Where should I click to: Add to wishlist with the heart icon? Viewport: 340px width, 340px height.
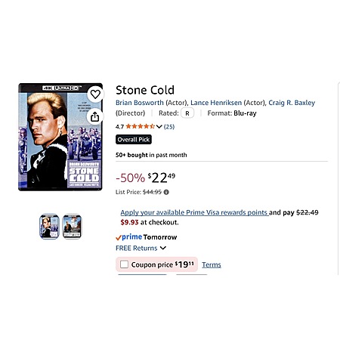click(x=95, y=94)
